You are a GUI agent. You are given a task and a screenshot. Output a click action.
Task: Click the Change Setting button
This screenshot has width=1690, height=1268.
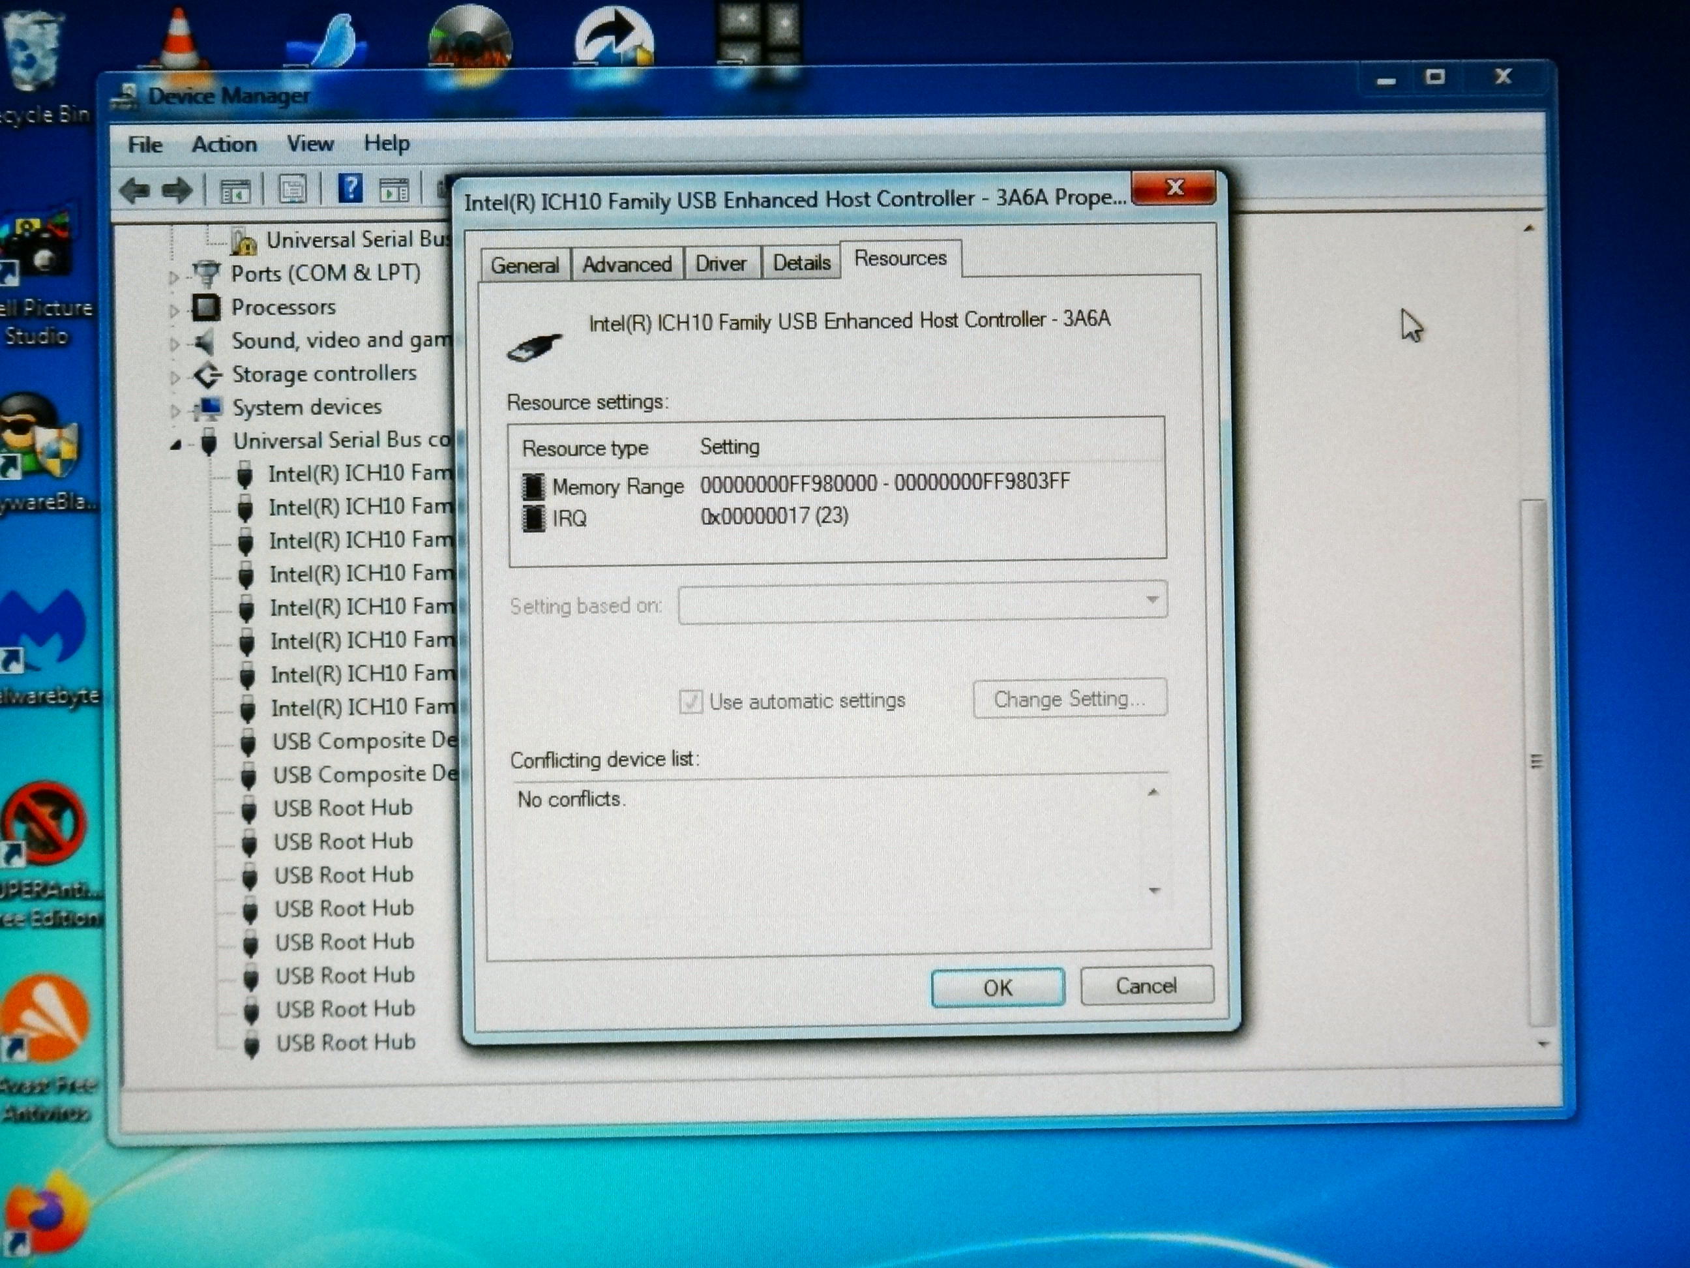click(1070, 699)
